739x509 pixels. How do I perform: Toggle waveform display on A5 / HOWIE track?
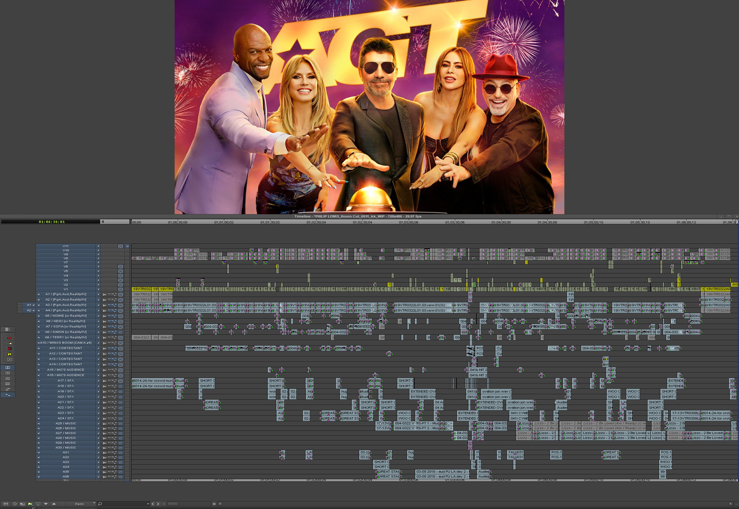pyautogui.click(x=104, y=316)
